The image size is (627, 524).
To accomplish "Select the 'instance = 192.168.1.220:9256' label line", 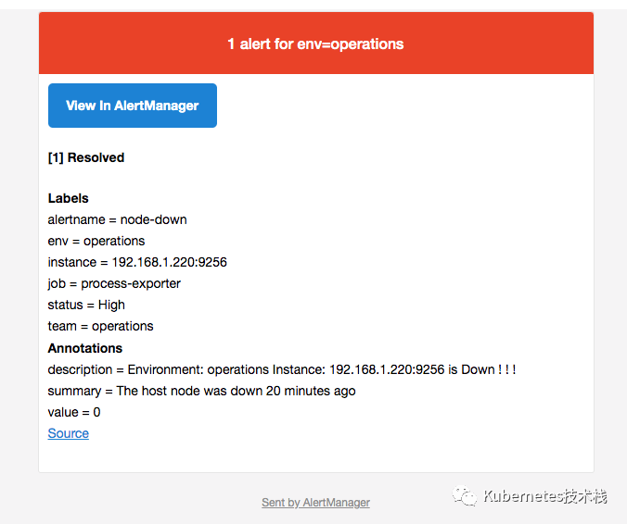I will tap(137, 262).
